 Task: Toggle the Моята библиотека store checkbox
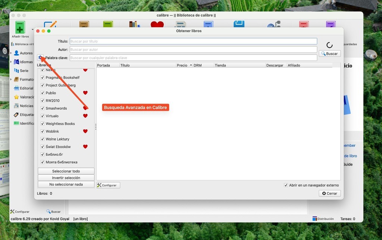pyautogui.click(x=43, y=162)
